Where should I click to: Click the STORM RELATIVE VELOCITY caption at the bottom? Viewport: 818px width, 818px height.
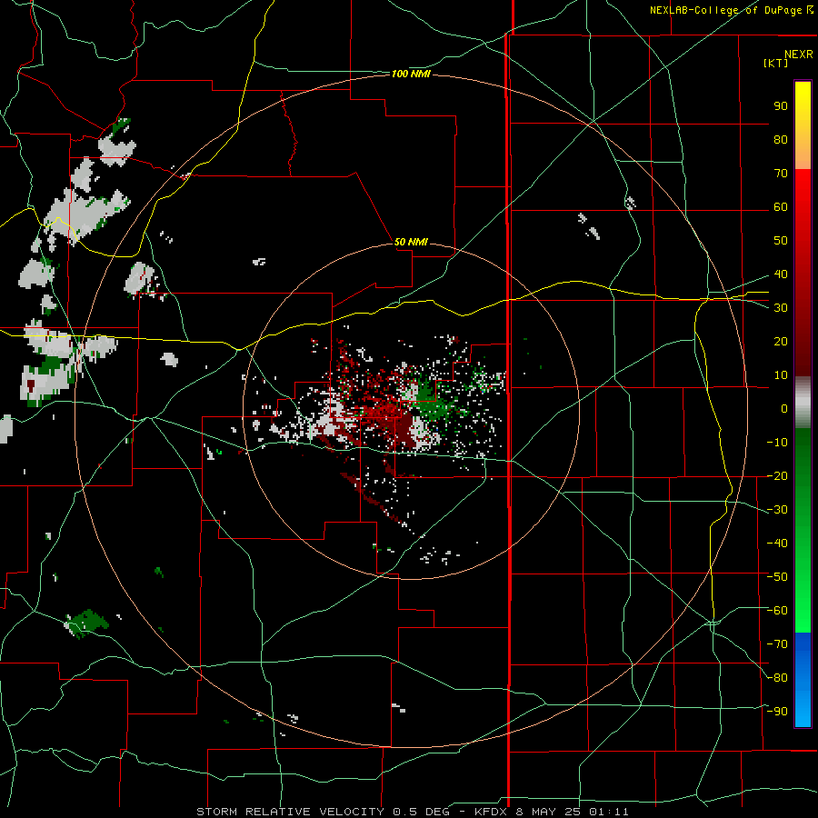[290, 812]
